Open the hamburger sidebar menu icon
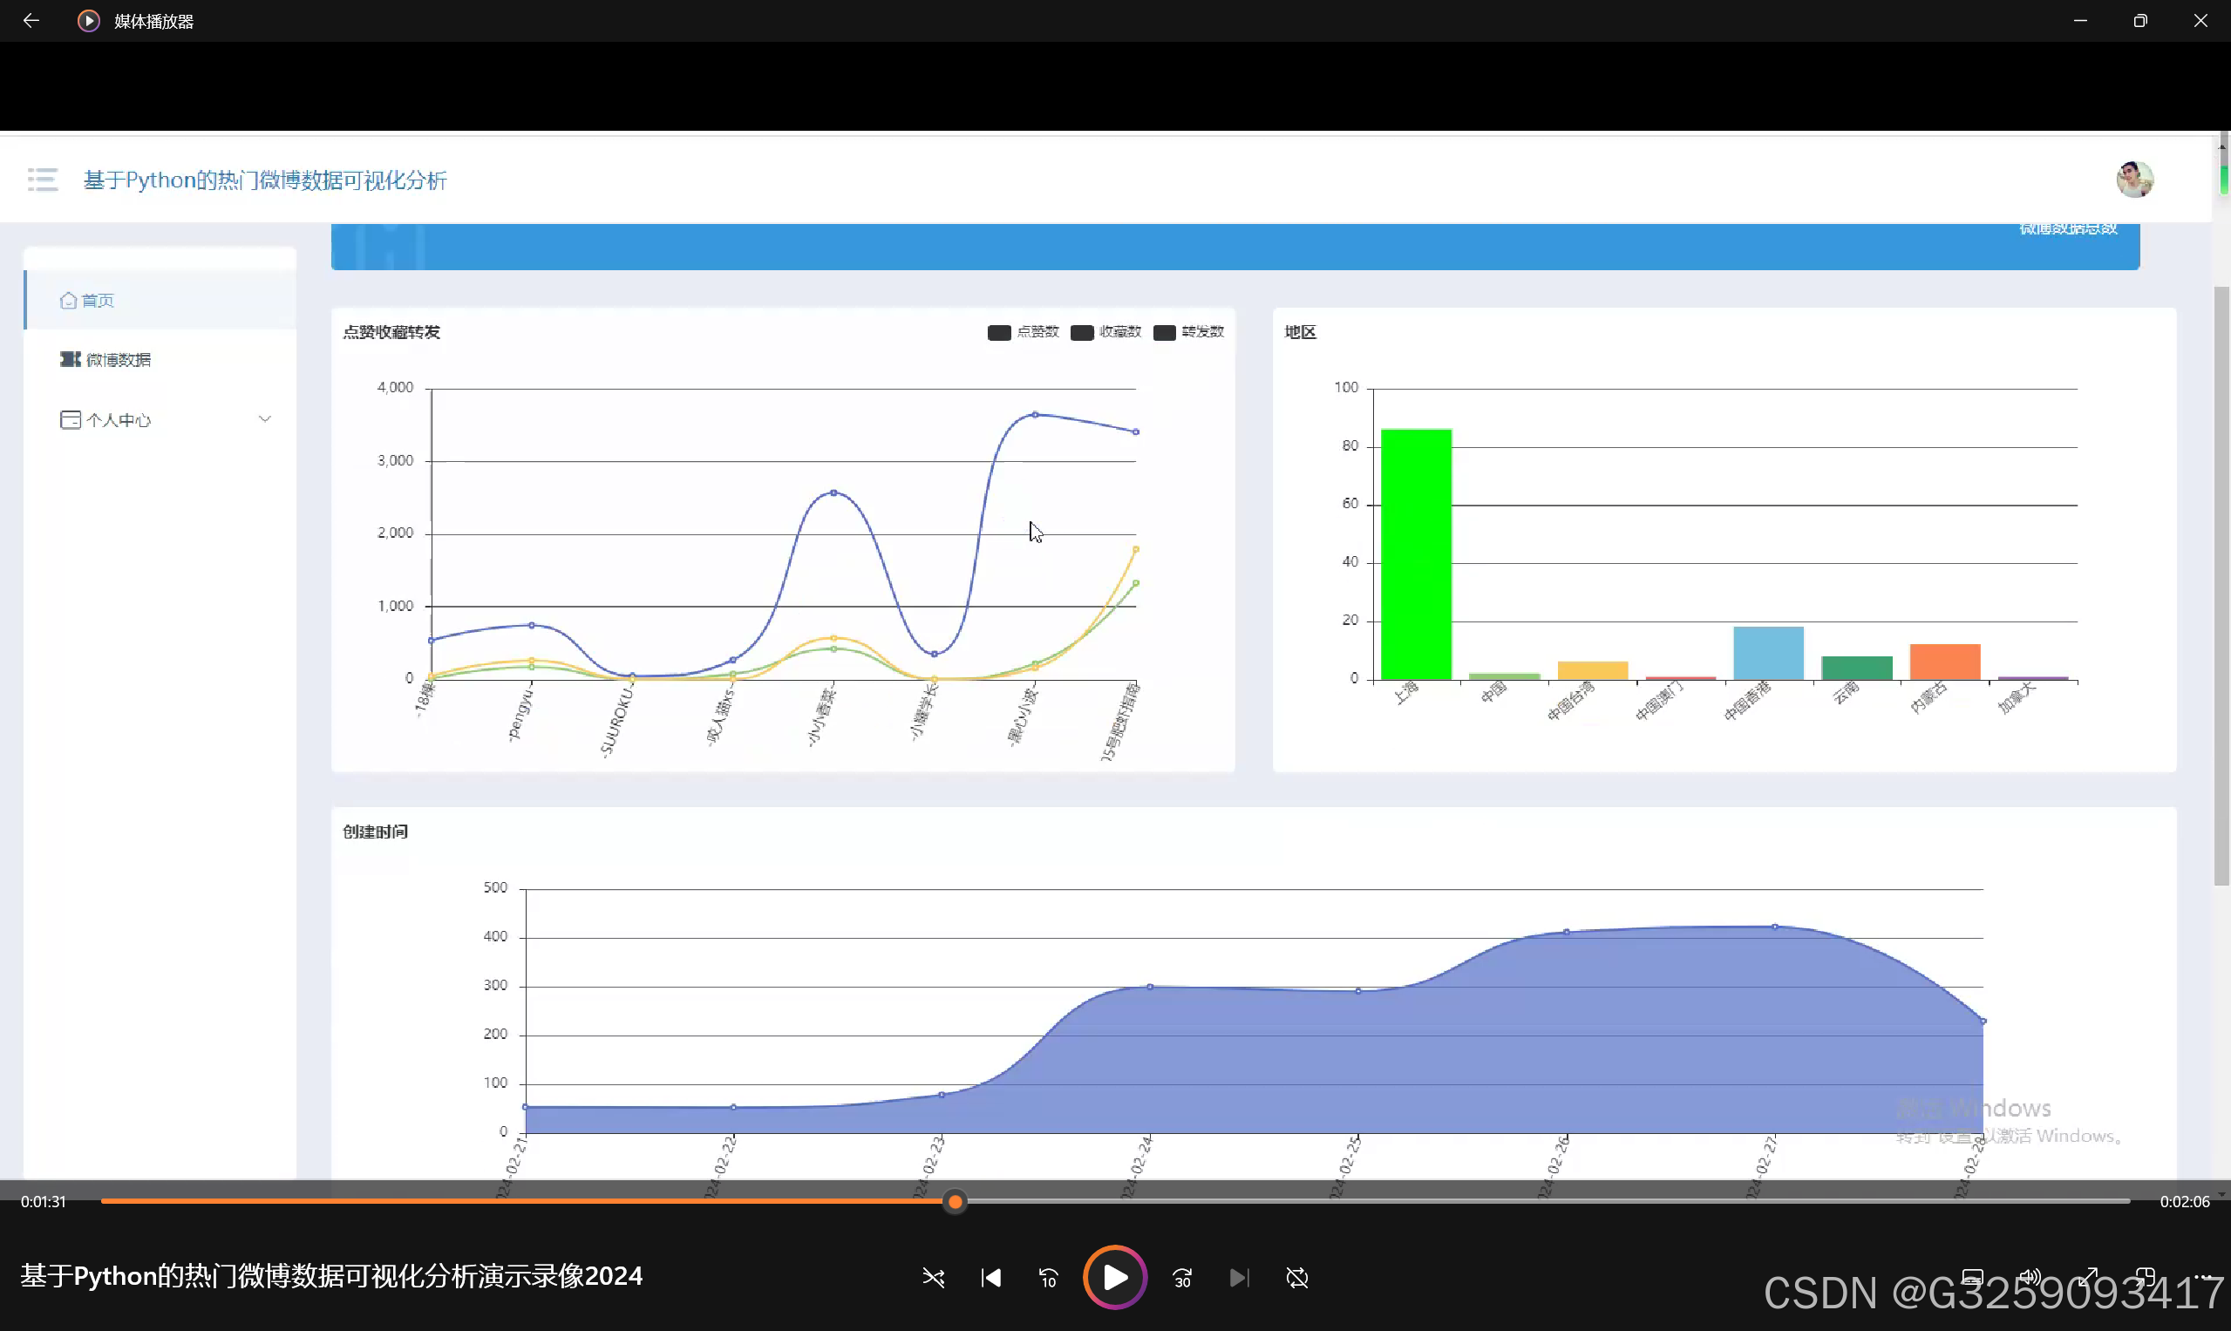Screen dimensions: 2231x1331 pos(42,180)
